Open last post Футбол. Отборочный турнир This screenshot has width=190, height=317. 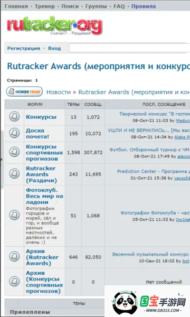(x=149, y=150)
